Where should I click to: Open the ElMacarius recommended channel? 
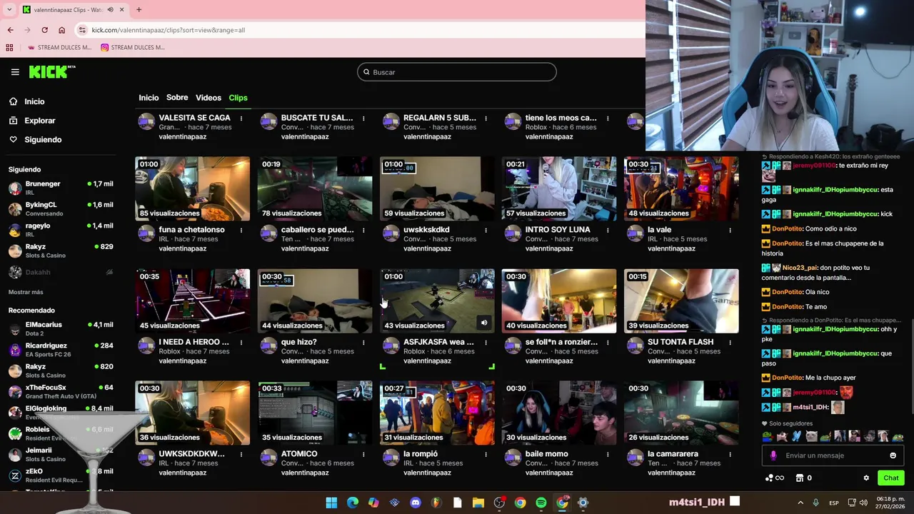pyautogui.click(x=61, y=328)
